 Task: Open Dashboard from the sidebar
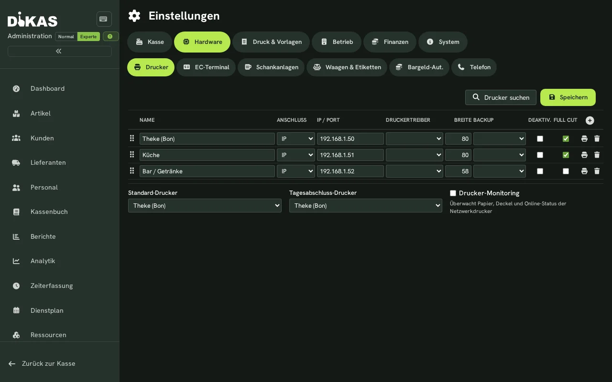point(60,88)
